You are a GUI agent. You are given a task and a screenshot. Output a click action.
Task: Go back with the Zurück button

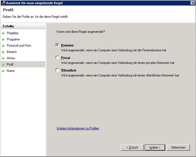(x=132, y=147)
